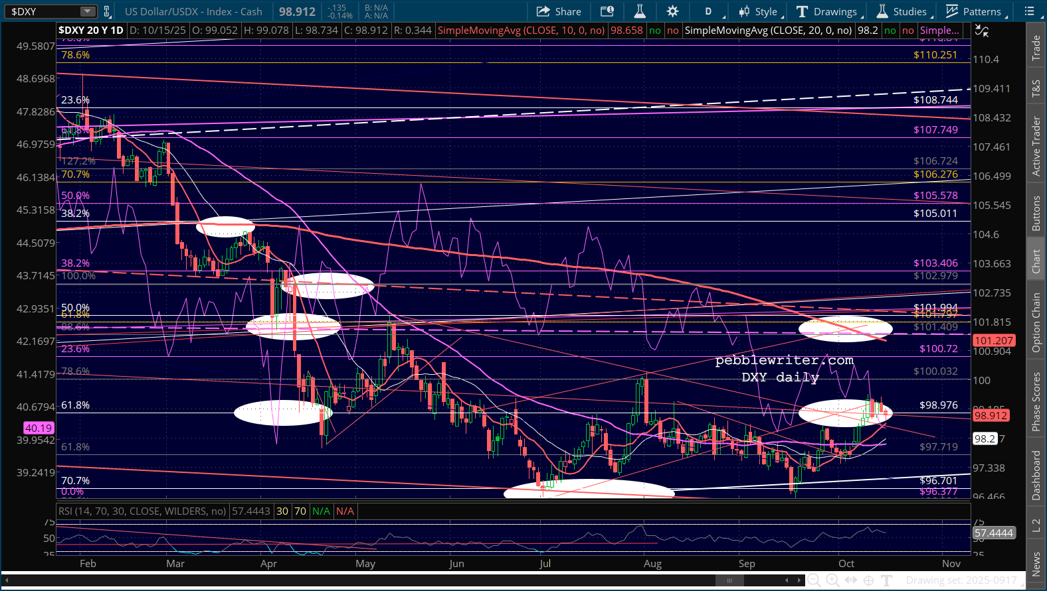Click the Share icon button
This screenshot has height=591, width=1047.
point(558,11)
